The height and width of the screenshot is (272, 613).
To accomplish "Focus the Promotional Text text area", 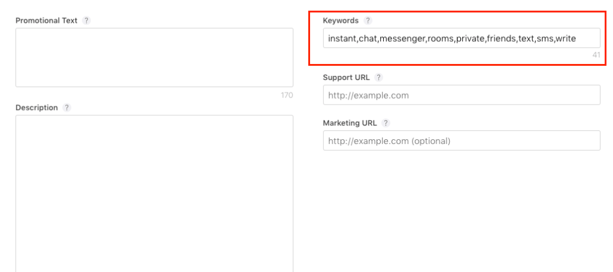I will (154, 57).
